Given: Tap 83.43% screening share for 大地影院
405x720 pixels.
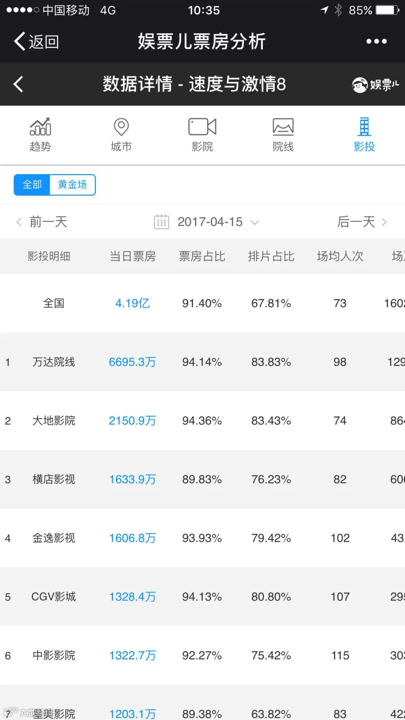Looking at the screenshot, I should coord(271,421).
